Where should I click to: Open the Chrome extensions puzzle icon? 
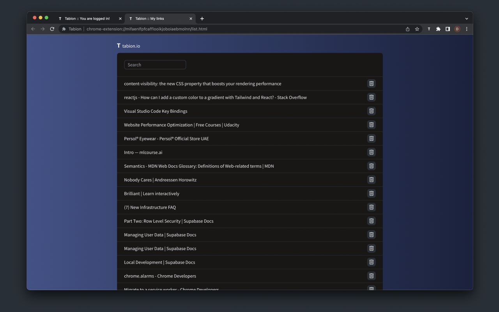pos(438,29)
